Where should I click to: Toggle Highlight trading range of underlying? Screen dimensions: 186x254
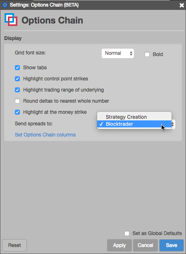pos(17,90)
